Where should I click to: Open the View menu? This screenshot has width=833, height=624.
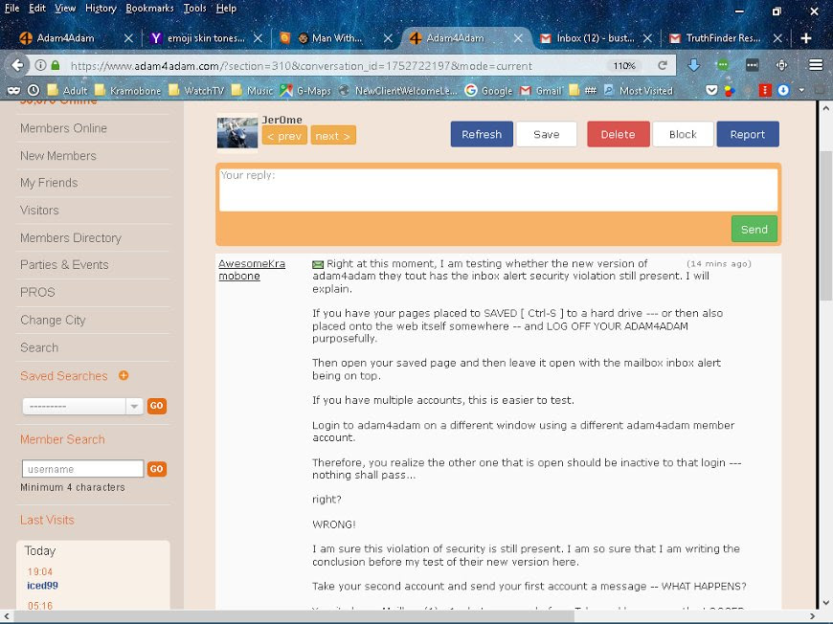click(x=65, y=9)
